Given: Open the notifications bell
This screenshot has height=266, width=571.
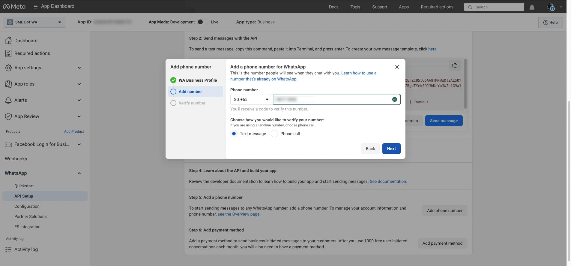Looking at the screenshot, I should [x=532, y=7].
